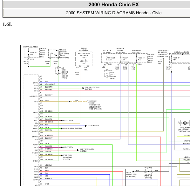Select the J/C C507 junction connector symbol
Viewport: 190px width, 186px height.
tap(107, 73)
